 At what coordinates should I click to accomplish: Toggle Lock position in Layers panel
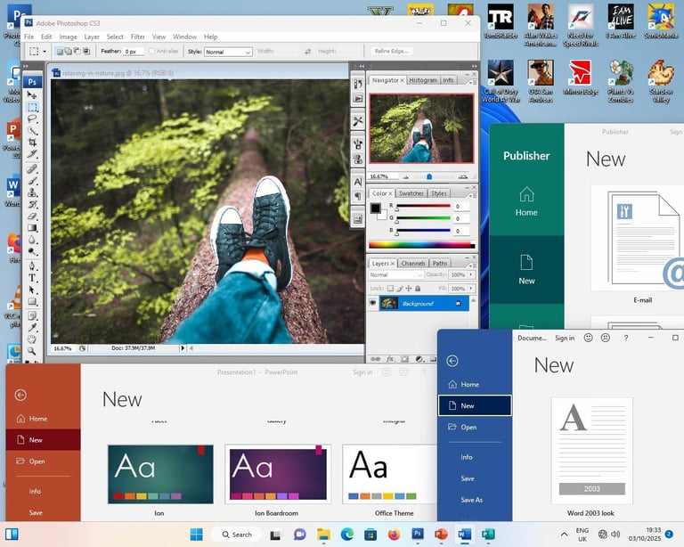(x=409, y=289)
